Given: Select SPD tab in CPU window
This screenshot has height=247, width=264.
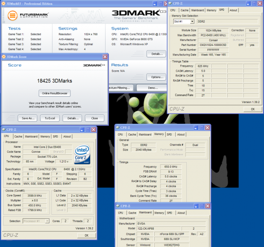Looking at the screenshot, I should tap(55, 137).
